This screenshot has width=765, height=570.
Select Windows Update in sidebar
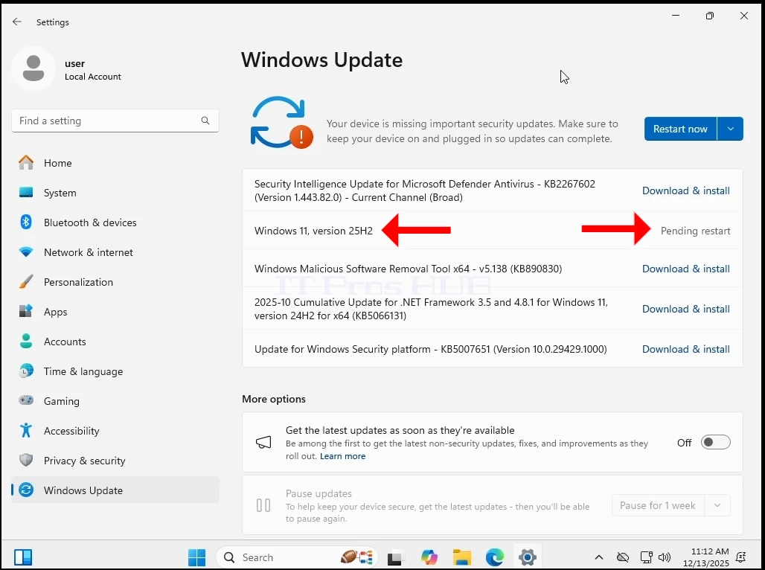[115, 490]
